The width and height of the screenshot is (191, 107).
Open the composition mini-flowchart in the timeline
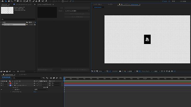pos(44,78)
